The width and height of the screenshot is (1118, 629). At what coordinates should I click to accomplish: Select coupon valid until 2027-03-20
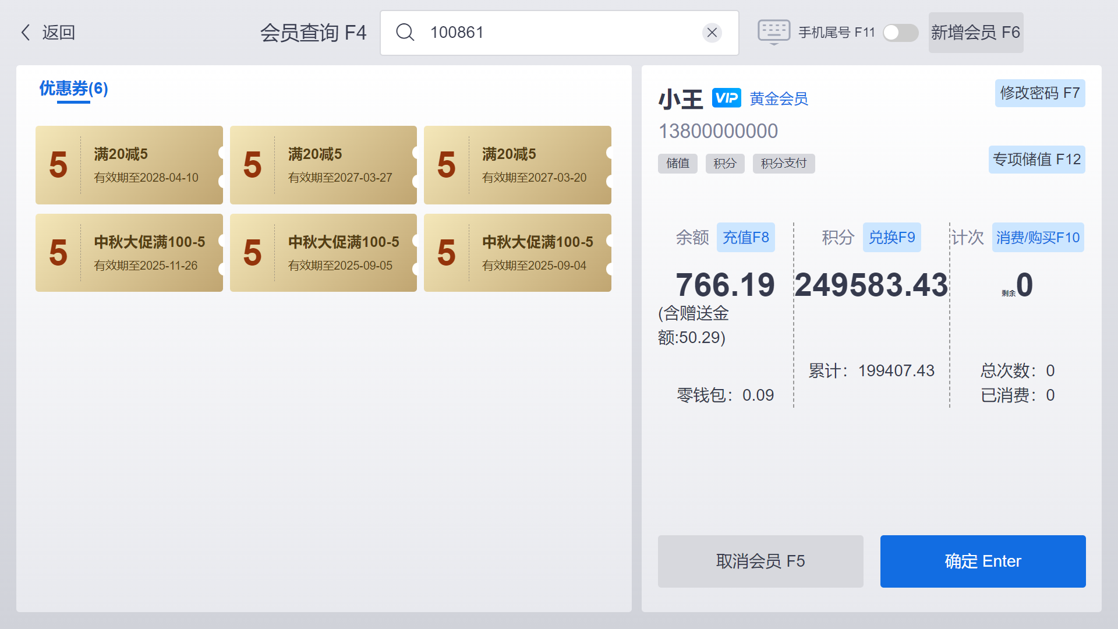coord(517,165)
